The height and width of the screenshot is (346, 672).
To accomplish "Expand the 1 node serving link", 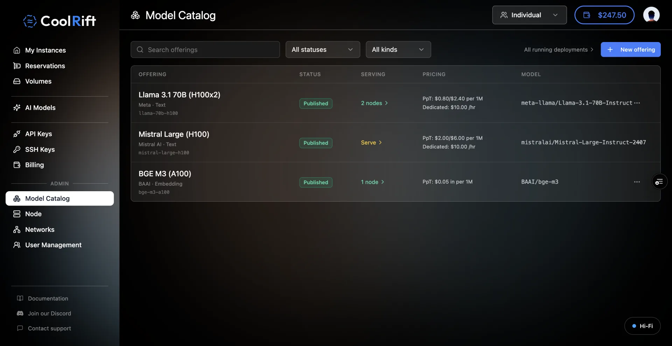I will [x=373, y=182].
